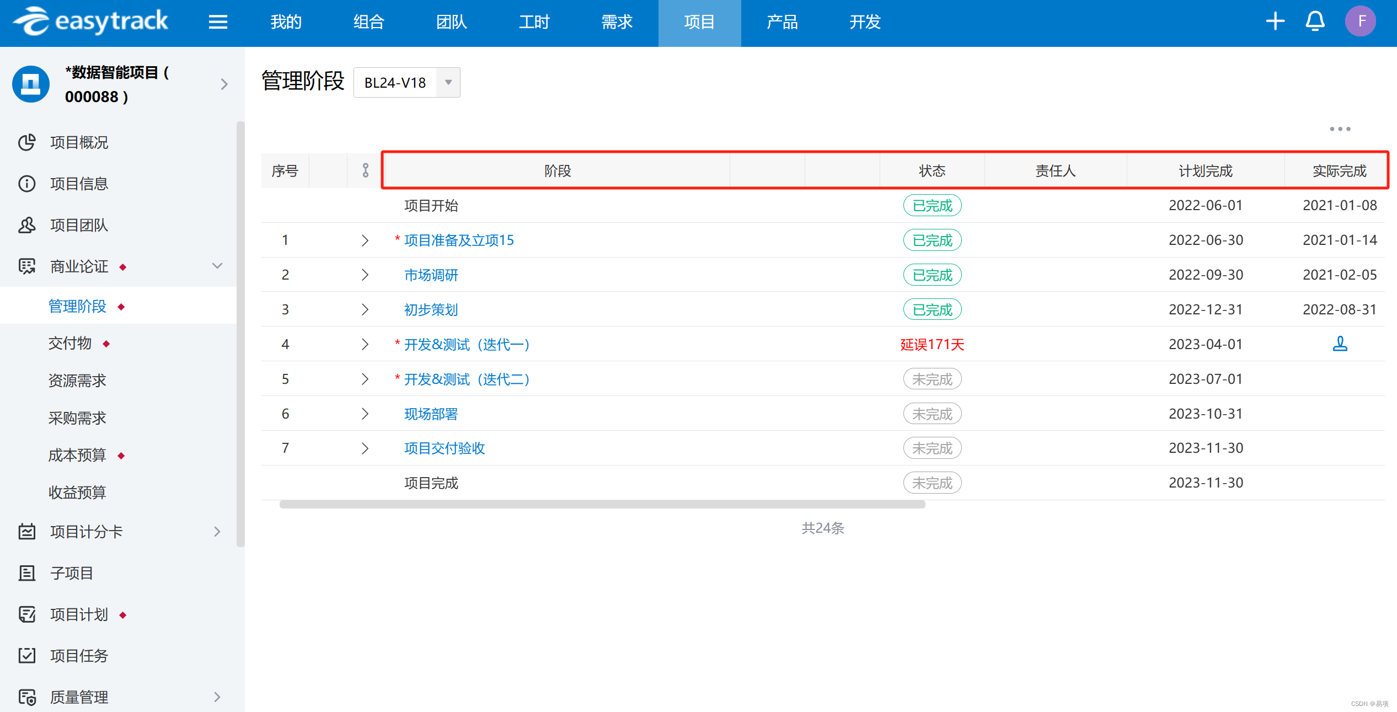The height and width of the screenshot is (712, 1397).
Task: Open the BL24-V18 version dropdown
Action: pyautogui.click(x=407, y=83)
